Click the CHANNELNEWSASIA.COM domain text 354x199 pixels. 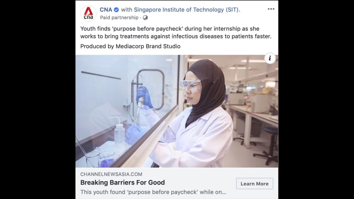tap(111, 174)
